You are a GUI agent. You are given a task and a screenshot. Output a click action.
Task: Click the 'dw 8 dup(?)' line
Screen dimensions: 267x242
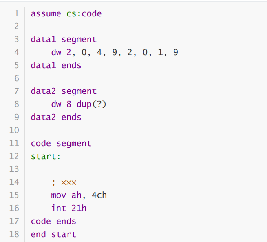[x=79, y=104]
